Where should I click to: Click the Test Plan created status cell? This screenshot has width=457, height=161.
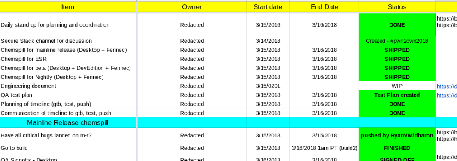pos(397,95)
